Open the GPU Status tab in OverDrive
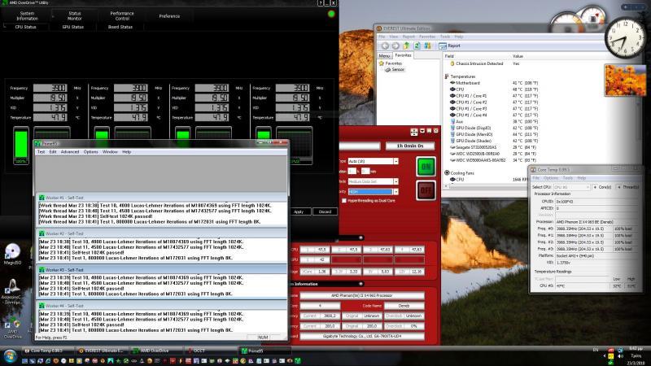 point(72,27)
